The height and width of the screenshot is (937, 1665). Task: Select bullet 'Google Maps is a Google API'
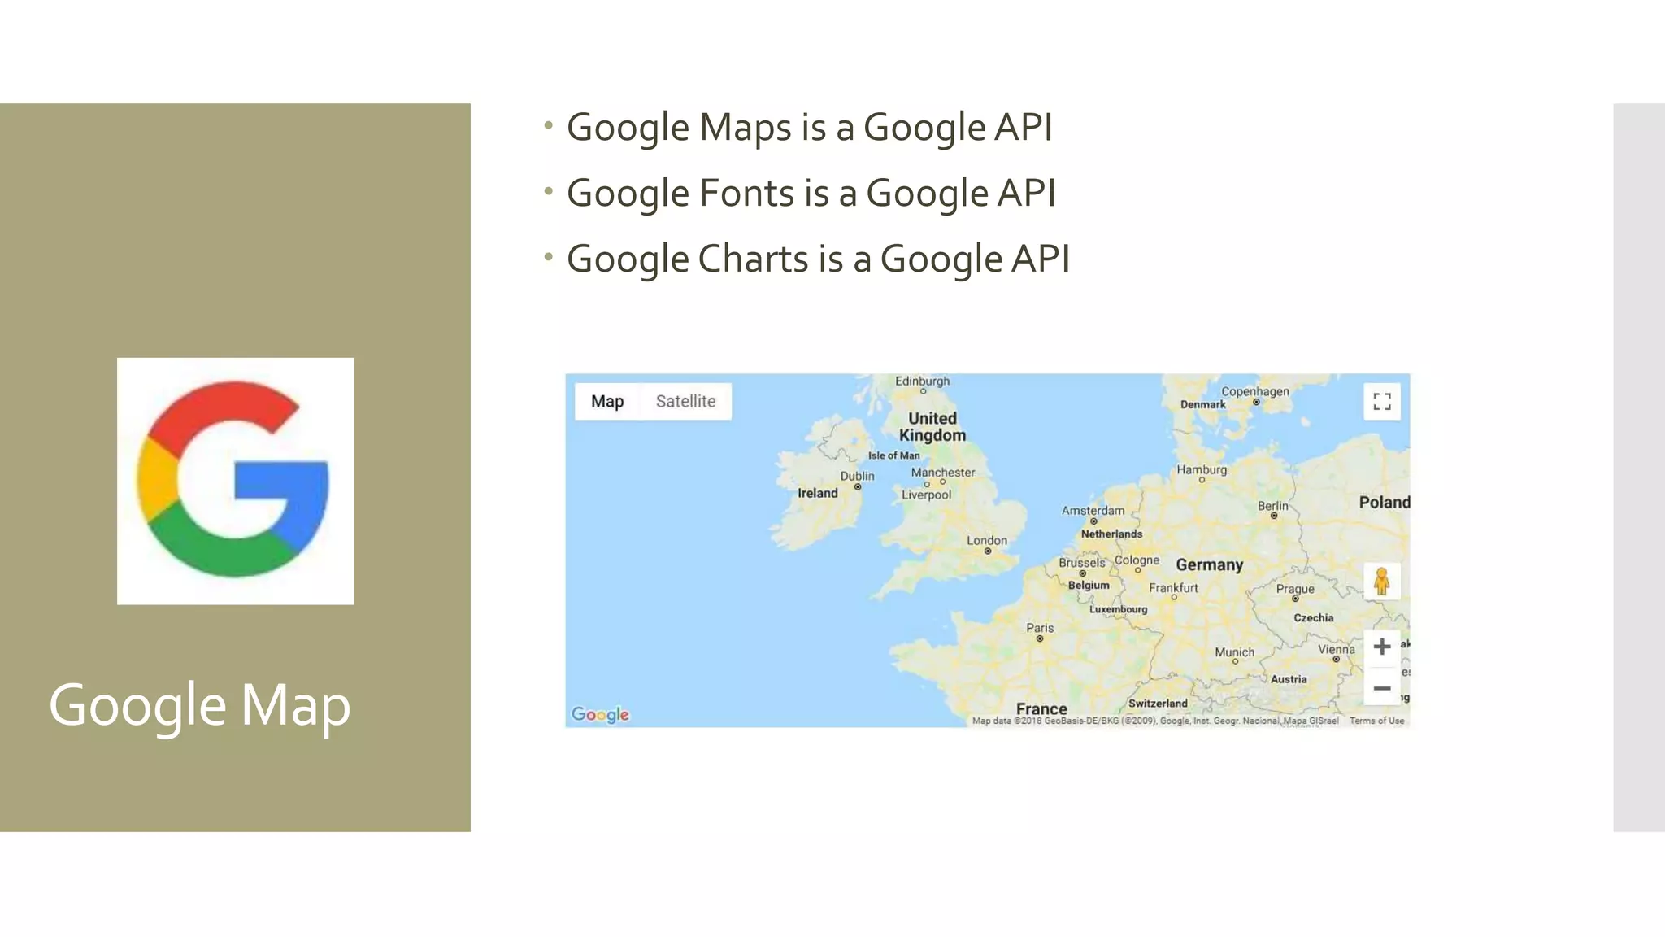(x=809, y=128)
